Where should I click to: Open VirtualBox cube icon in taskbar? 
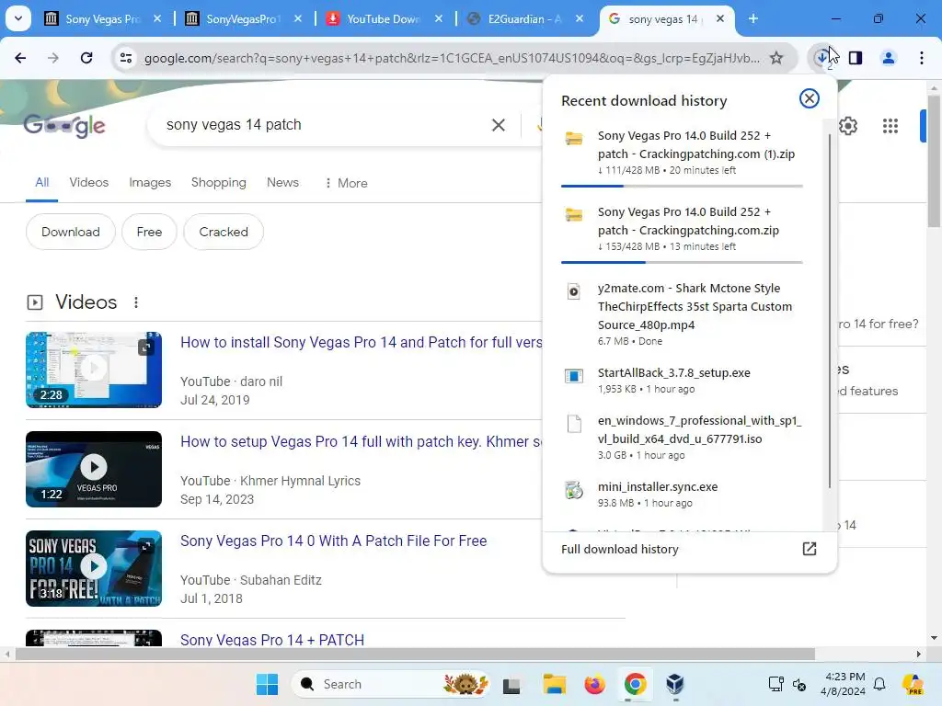675,684
